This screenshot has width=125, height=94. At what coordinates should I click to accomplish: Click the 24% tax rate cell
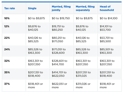pyautogui.click(x=7, y=49)
